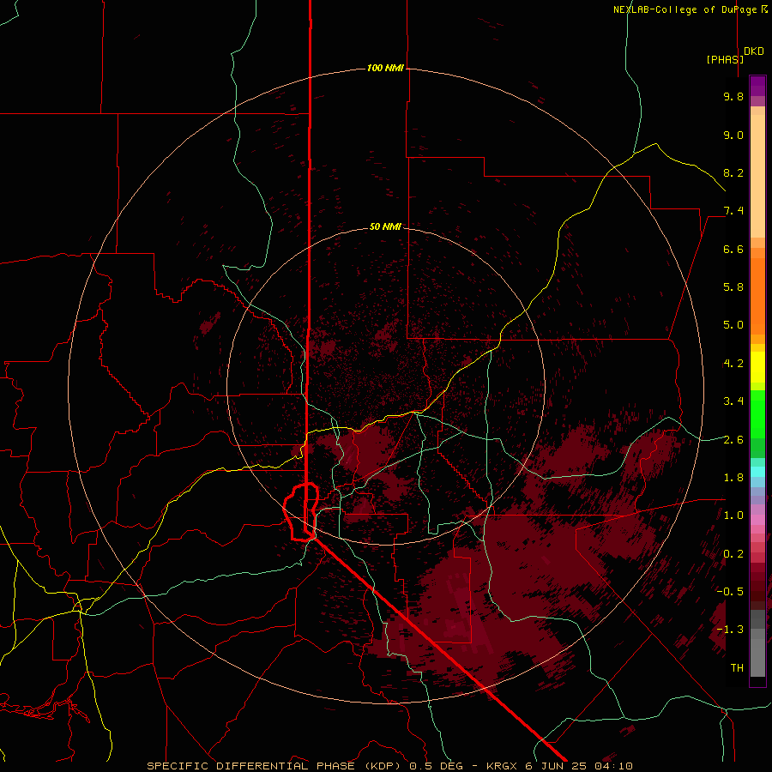Click the KRGX station identifier in the caption
Viewport: 772px width, 772px height.
(x=502, y=766)
